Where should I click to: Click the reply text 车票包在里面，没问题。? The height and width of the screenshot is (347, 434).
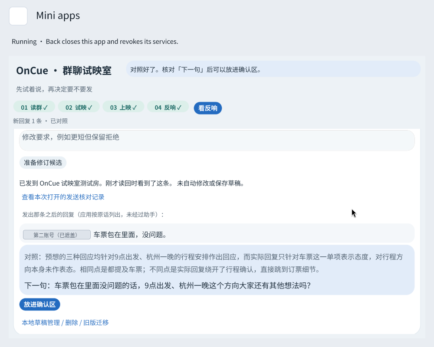130,235
